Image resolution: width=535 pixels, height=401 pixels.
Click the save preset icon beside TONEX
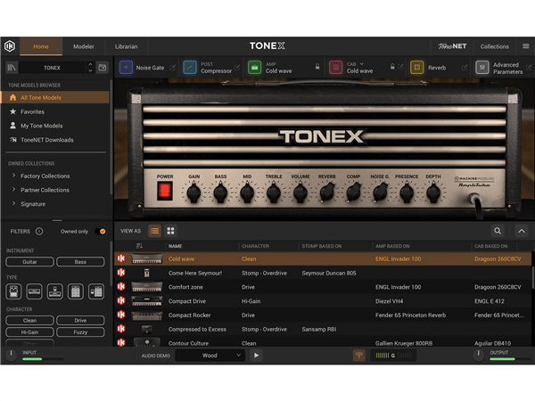pyautogui.click(x=102, y=67)
